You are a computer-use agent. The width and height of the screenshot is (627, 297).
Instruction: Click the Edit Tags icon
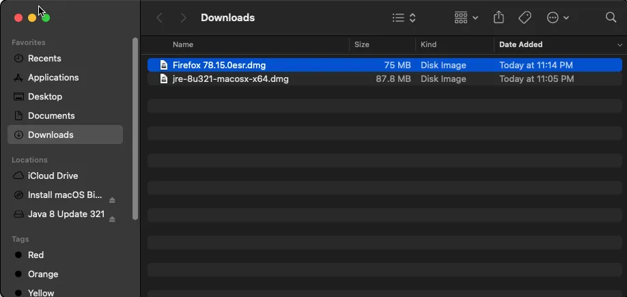(x=525, y=18)
